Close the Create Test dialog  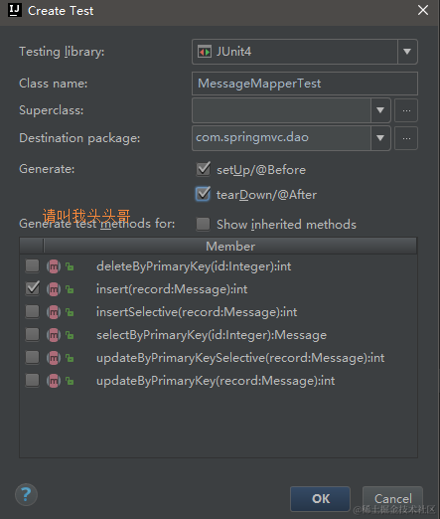click(x=423, y=10)
